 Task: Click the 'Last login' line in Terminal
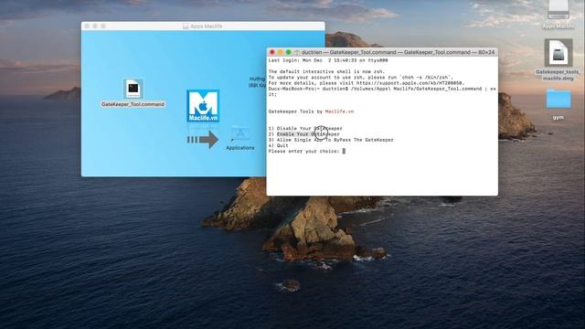click(x=327, y=60)
